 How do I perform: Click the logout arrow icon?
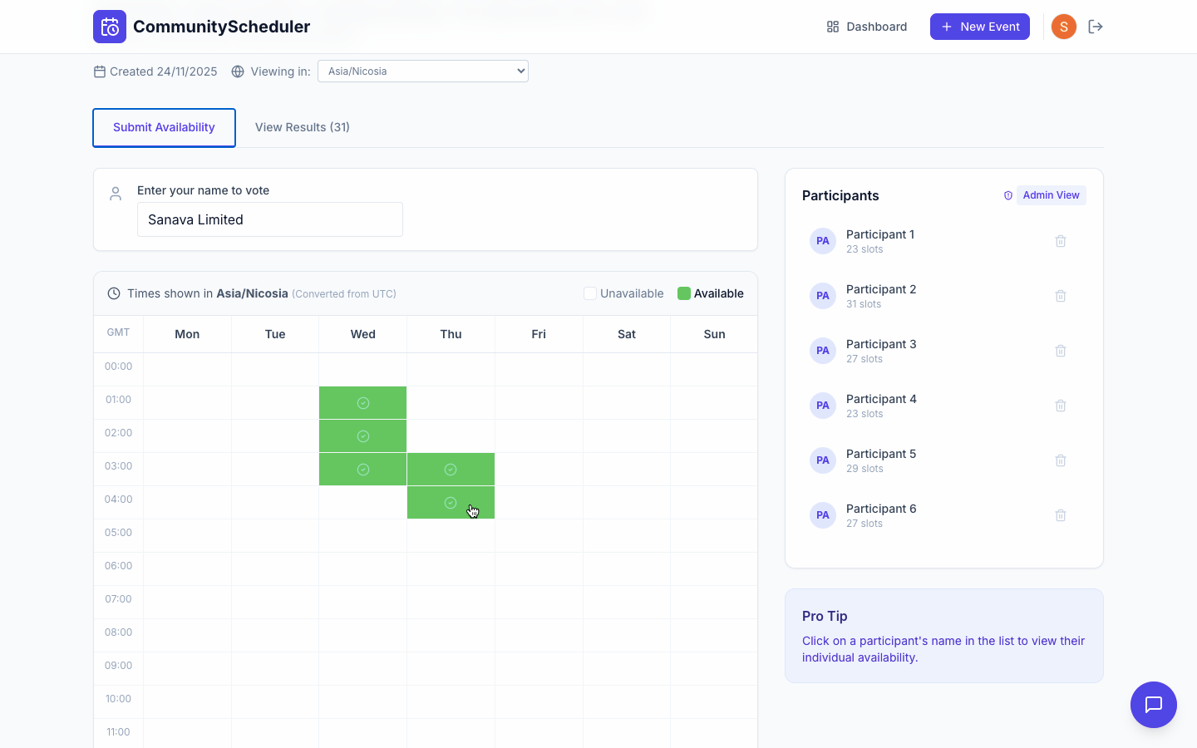coord(1096,26)
